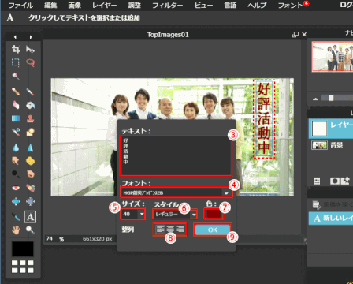Open the ビュー menu

203,5
